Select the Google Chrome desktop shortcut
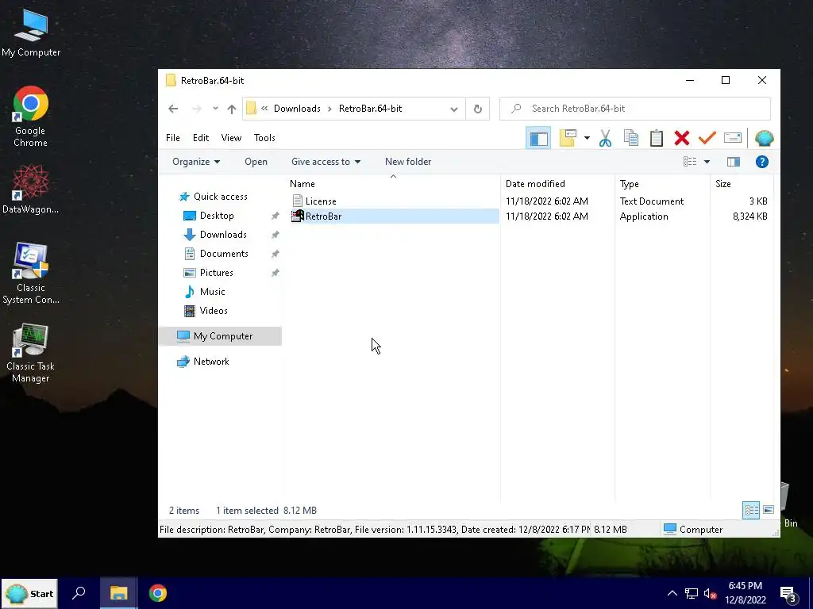 [31, 117]
